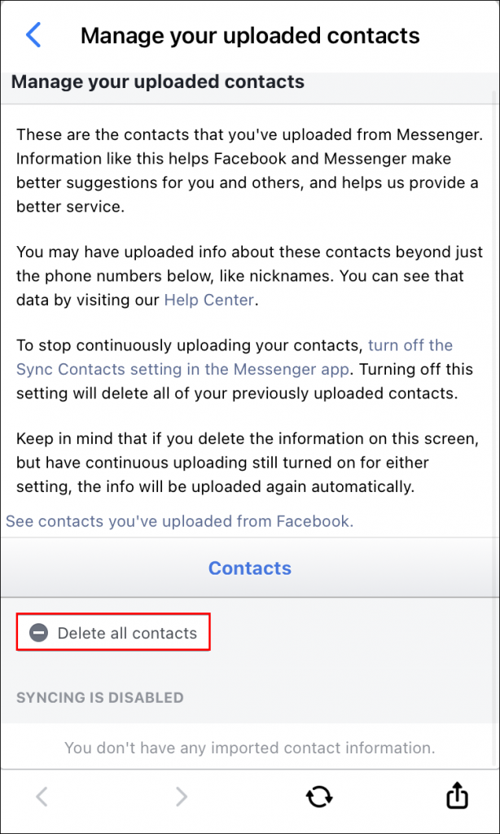Tap the SYNCING IS DISABLED label
500x834 pixels.
99,697
